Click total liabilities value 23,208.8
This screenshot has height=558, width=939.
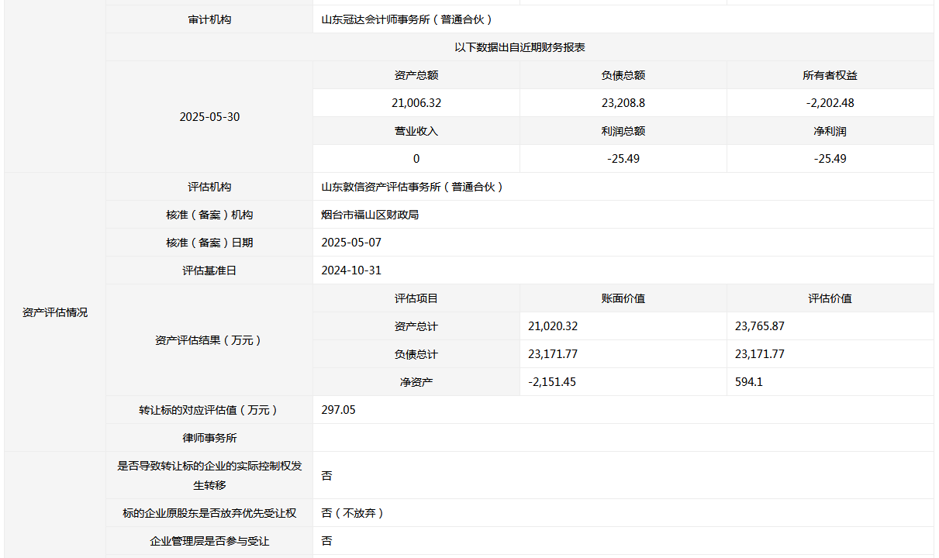pos(623,103)
